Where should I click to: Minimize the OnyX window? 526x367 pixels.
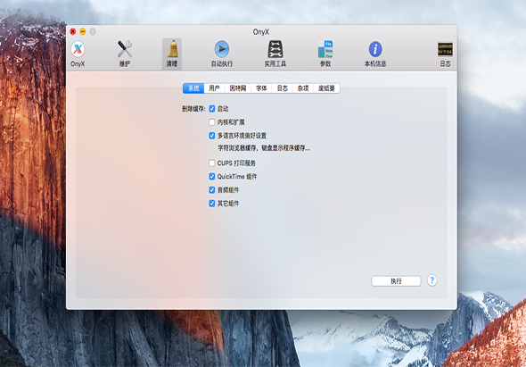point(83,31)
